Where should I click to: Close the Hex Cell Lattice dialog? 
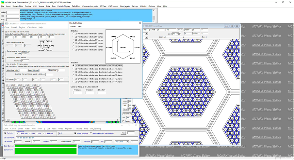pyautogui.click(x=140, y=23)
